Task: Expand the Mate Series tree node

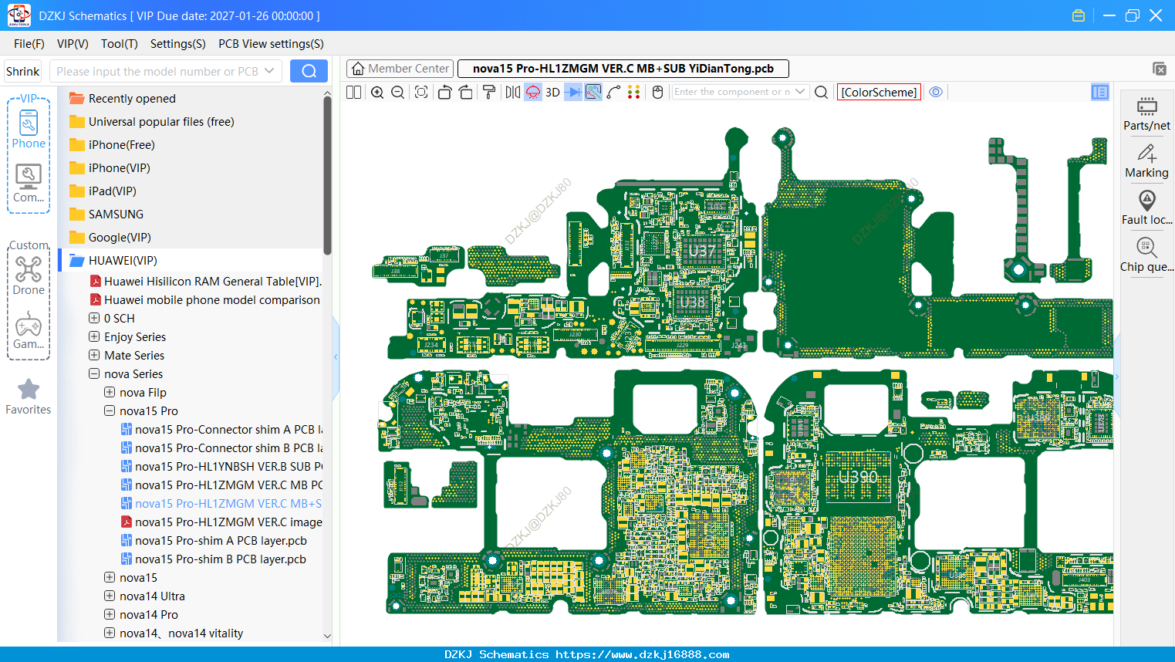Action: click(94, 355)
